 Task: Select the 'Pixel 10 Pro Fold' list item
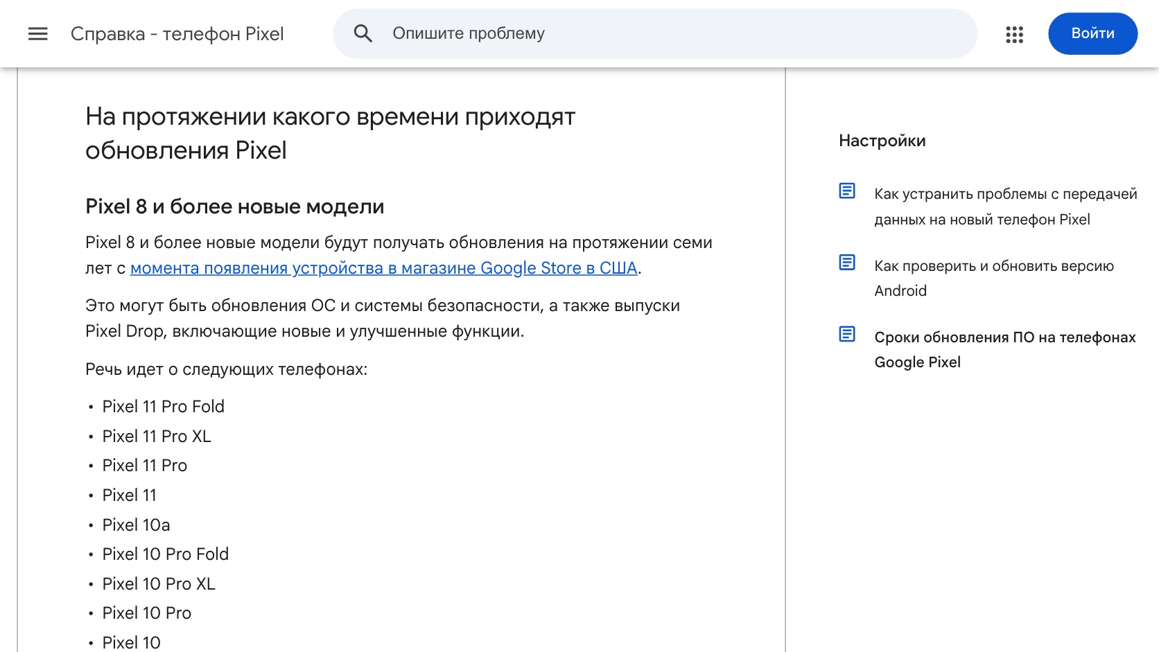coord(166,554)
